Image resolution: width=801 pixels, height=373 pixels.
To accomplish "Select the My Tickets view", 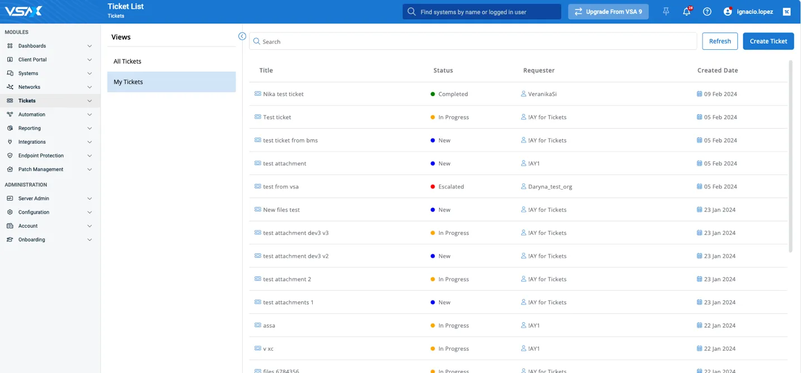I will pyautogui.click(x=129, y=82).
